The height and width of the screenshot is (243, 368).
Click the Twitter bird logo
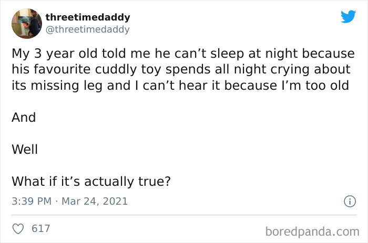pos(348,17)
